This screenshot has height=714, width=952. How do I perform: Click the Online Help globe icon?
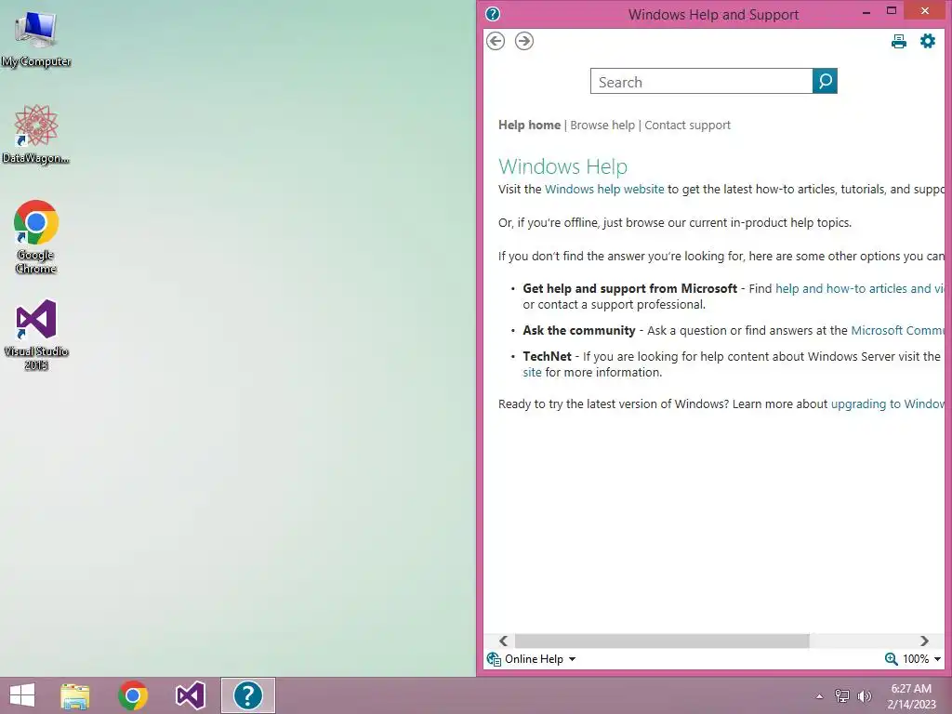click(494, 659)
